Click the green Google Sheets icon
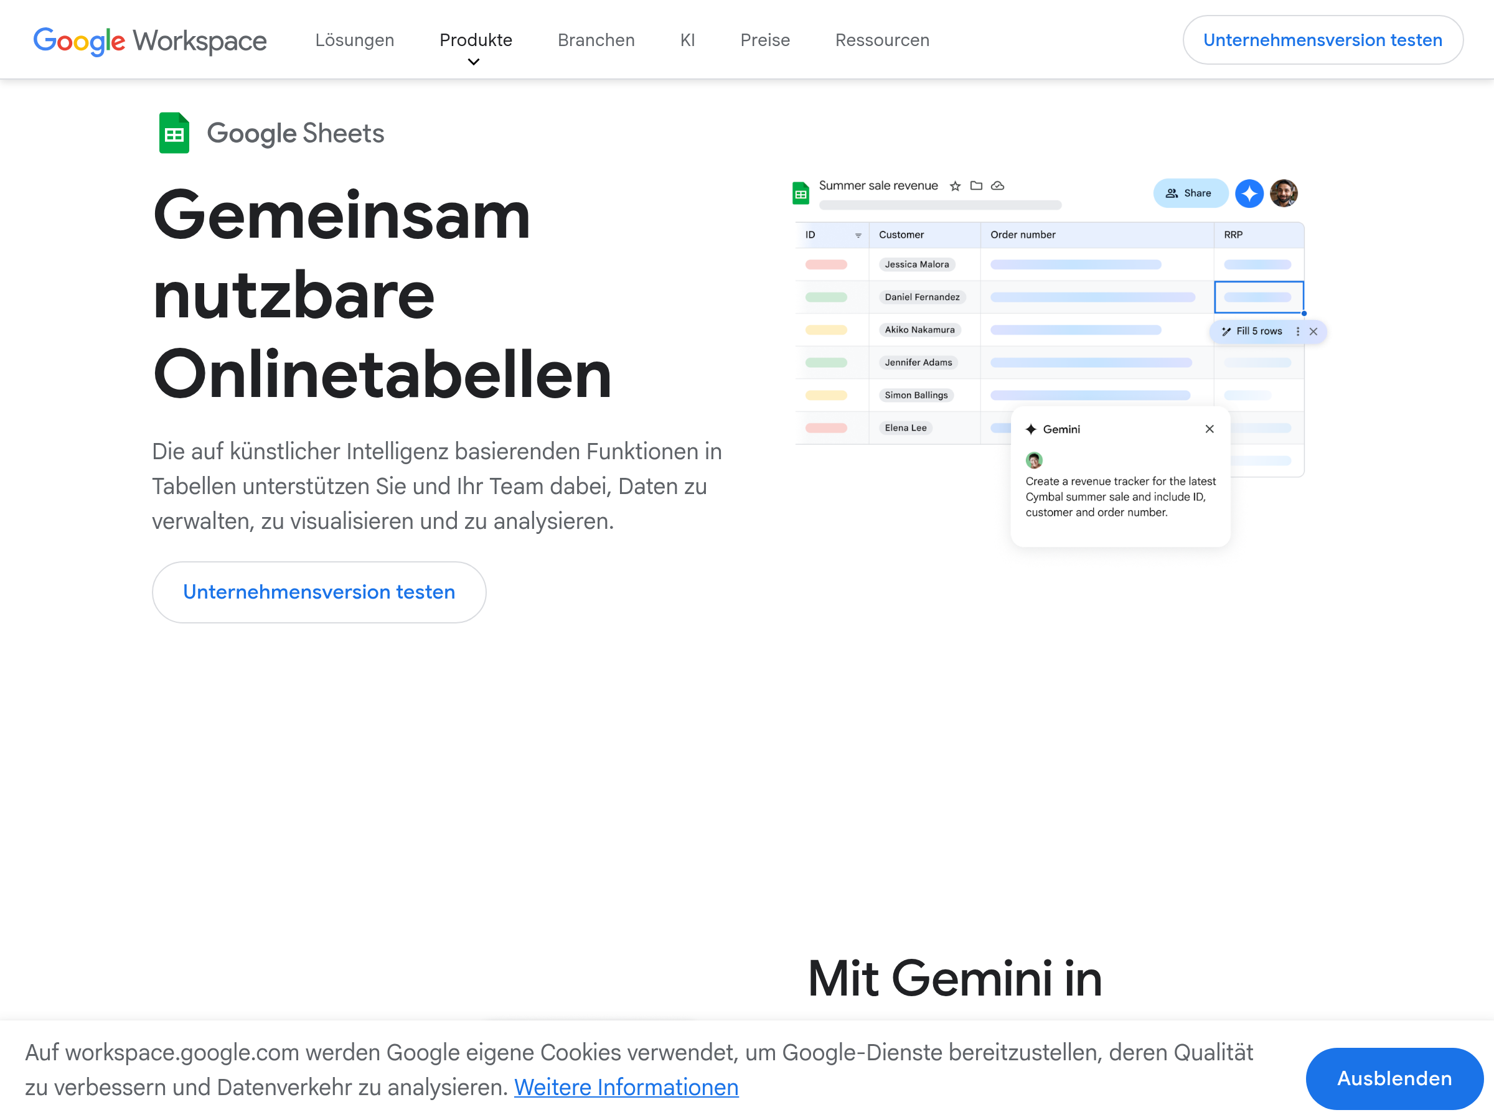 pyautogui.click(x=174, y=133)
